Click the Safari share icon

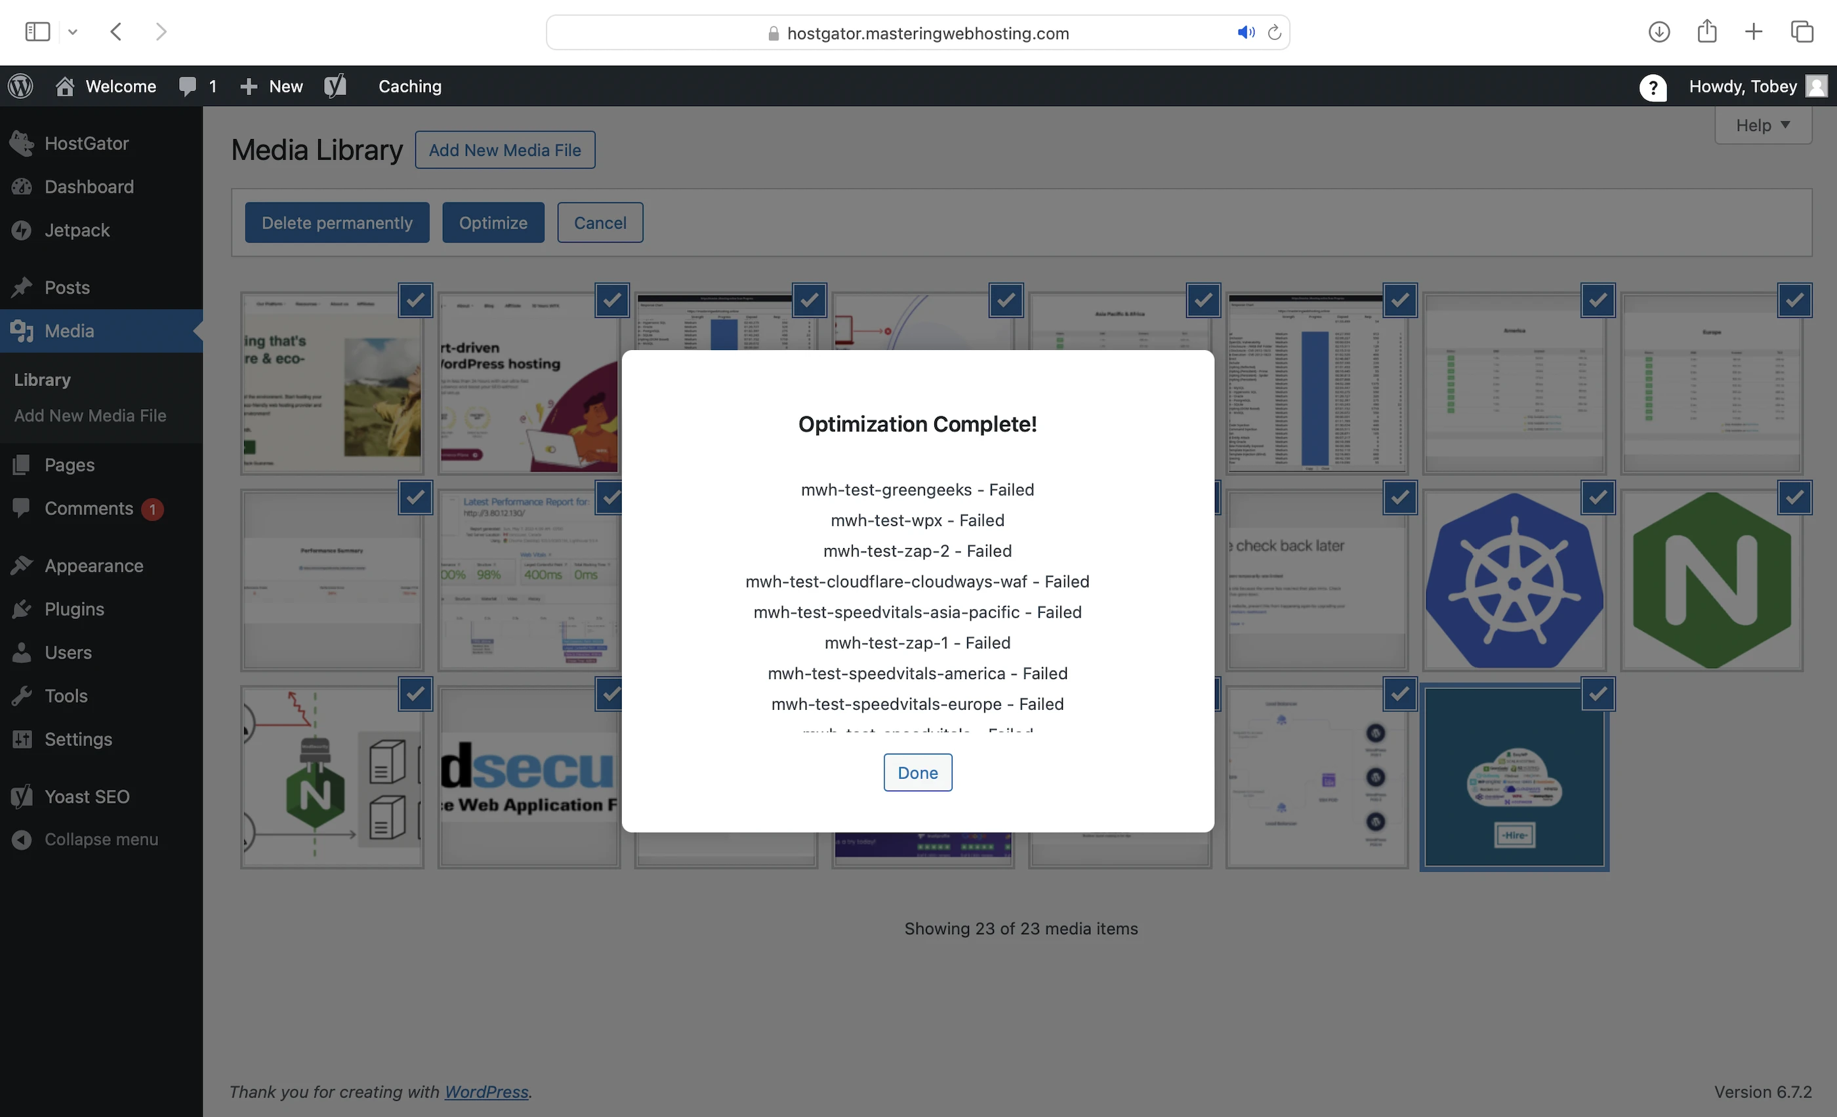pos(1706,32)
